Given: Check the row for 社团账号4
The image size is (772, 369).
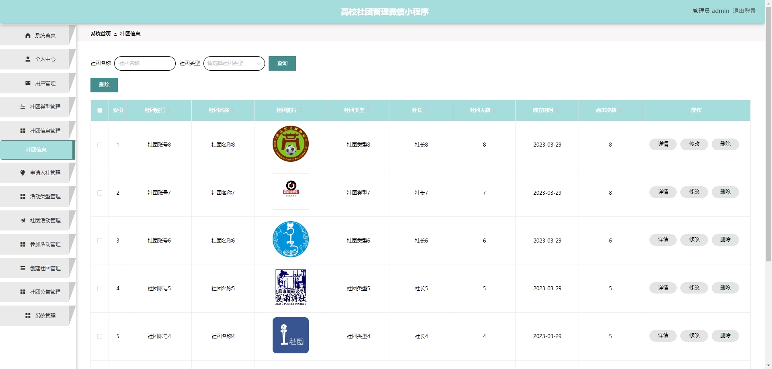Looking at the screenshot, I should point(100,336).
